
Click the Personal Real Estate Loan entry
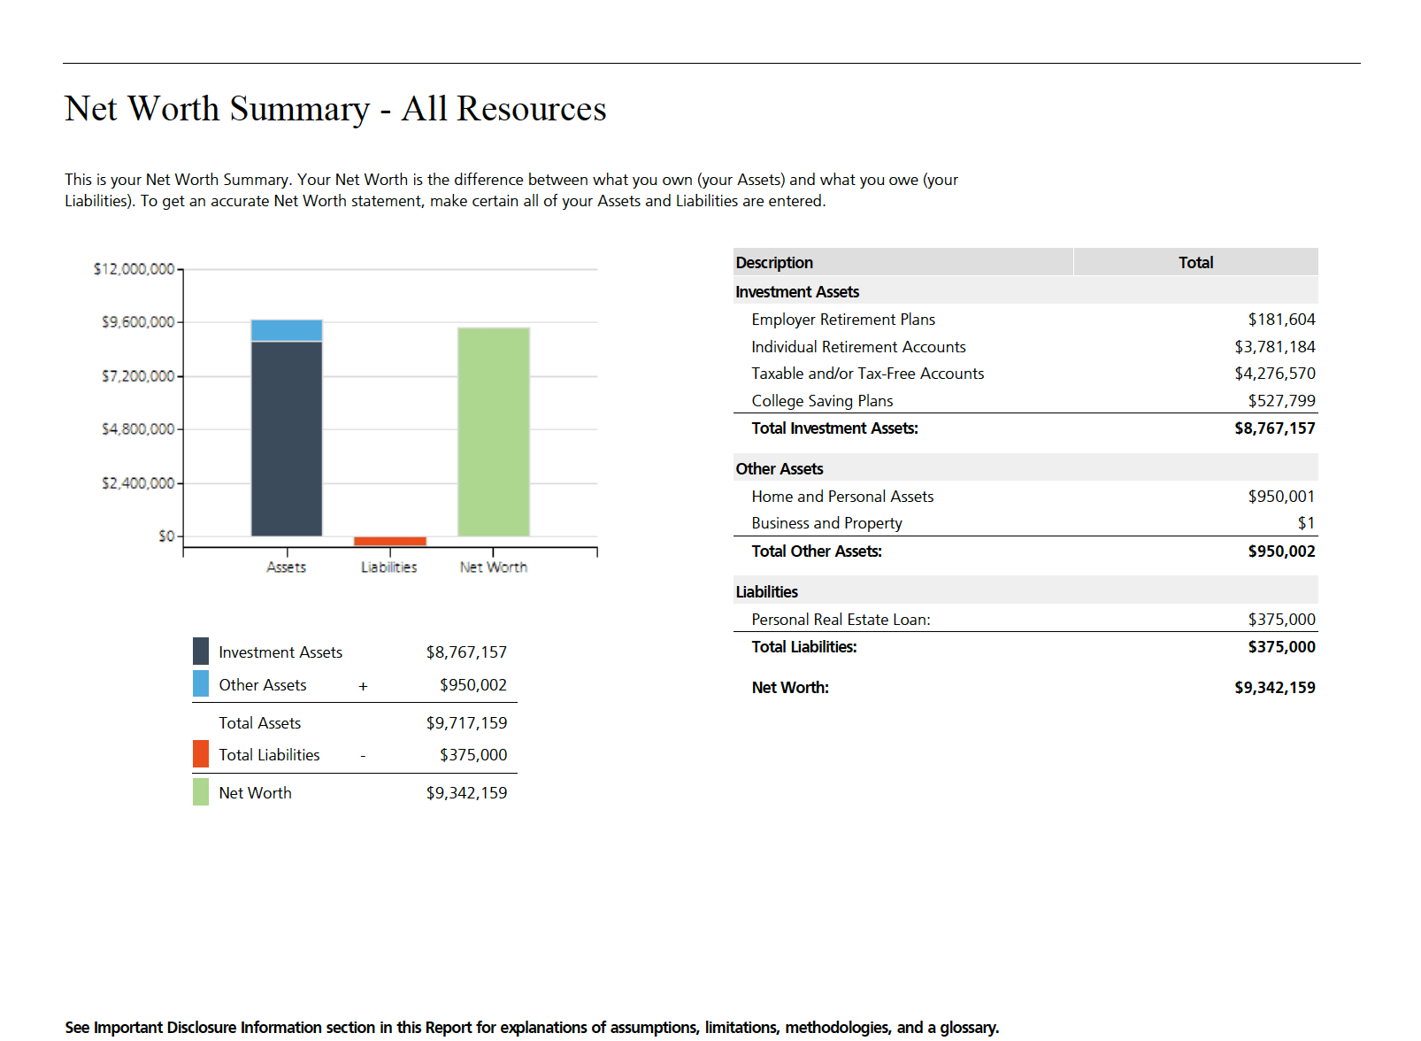pyautogui.click(x=841, y=620)
